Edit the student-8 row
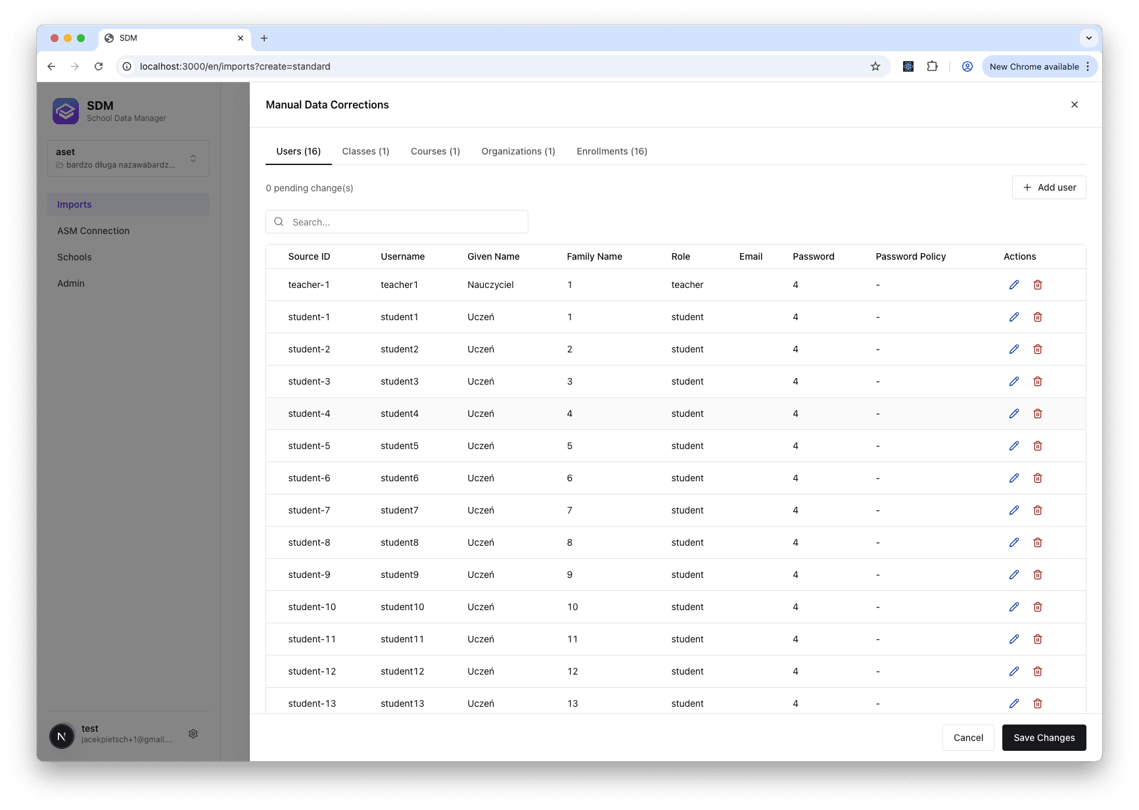 (x=1014, y=542)
